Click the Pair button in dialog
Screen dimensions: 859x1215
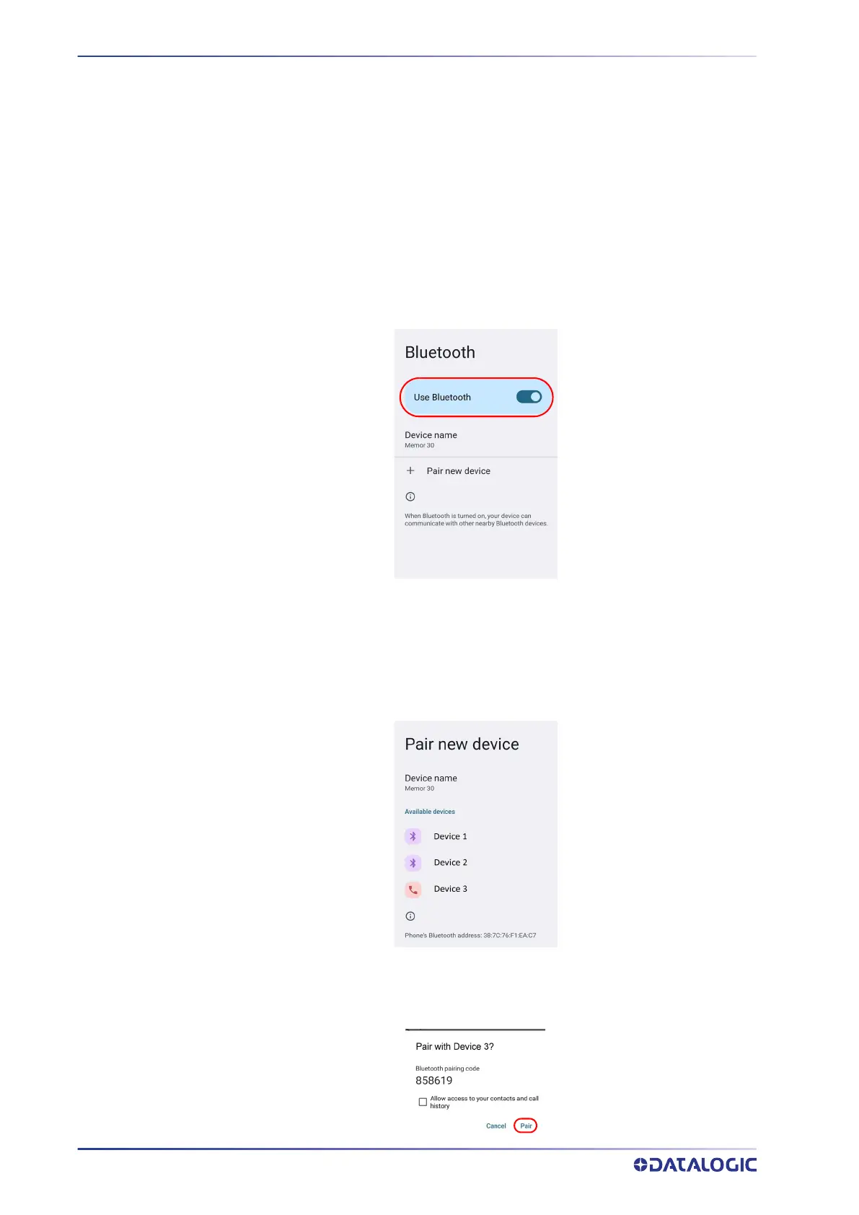tap(526, 1126)
